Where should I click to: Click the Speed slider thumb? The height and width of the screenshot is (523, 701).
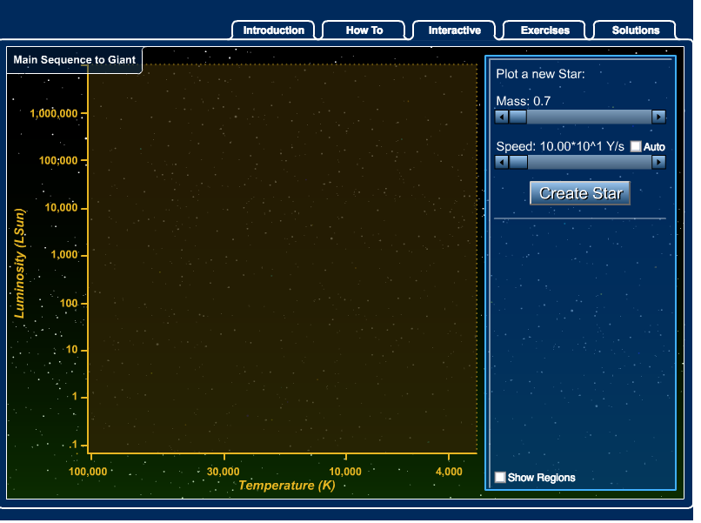pos(519,162)
